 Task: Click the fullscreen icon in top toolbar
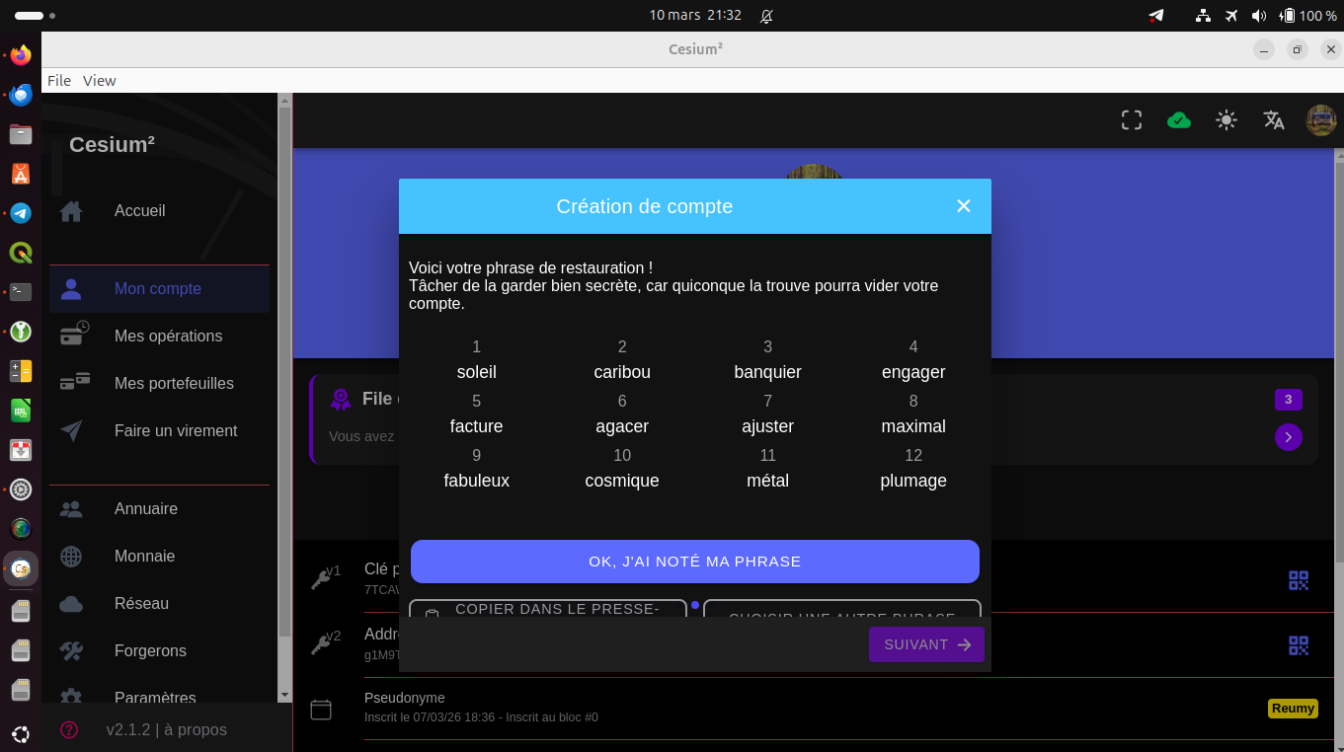pyautogui.click(x=1132, y=120)
